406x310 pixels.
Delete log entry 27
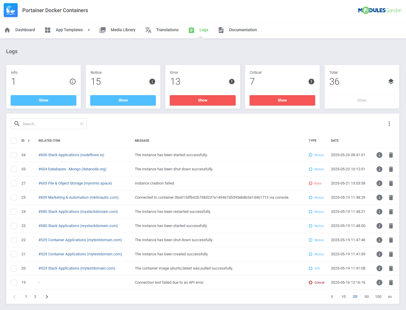(x=391, y=183)
